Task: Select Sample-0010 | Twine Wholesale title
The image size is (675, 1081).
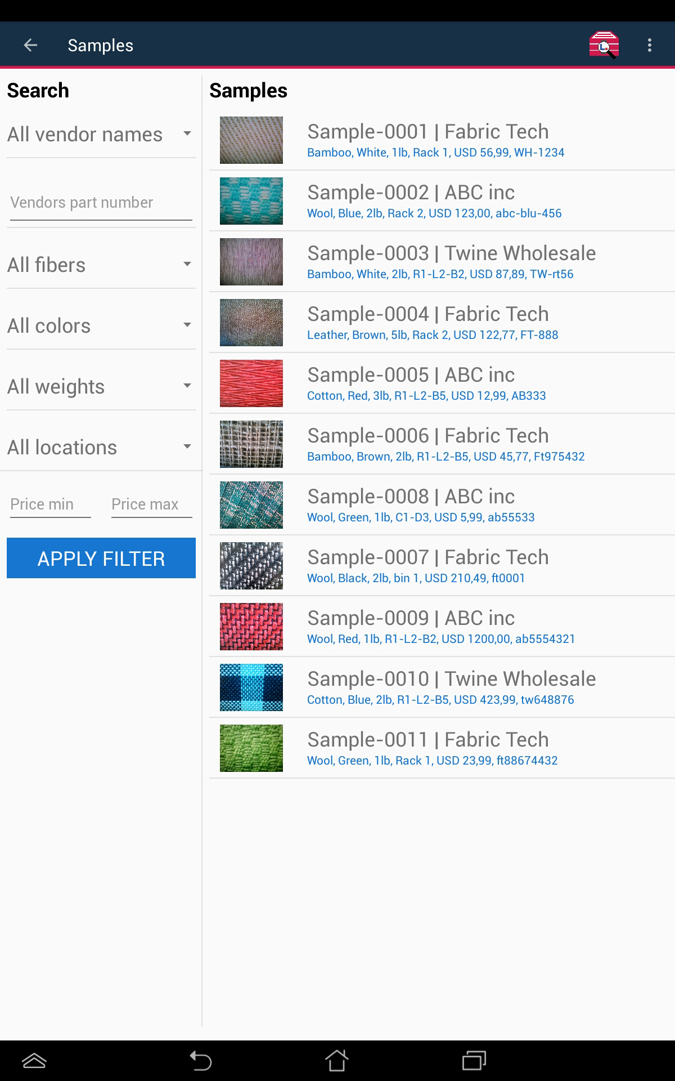Action: (x=452, y=679)
